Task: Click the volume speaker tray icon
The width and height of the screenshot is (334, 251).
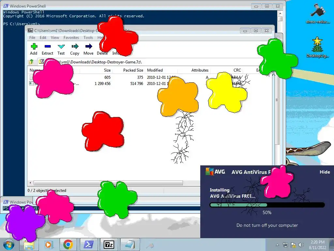Action: tap(301, 245)
